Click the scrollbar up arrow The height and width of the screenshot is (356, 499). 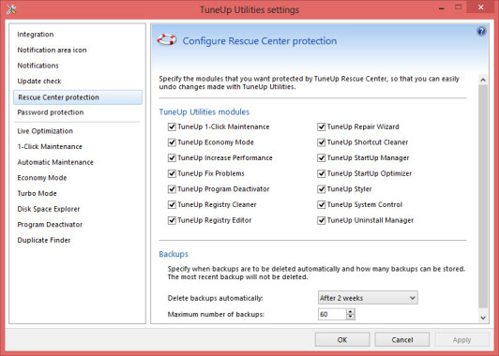(483, 80)
